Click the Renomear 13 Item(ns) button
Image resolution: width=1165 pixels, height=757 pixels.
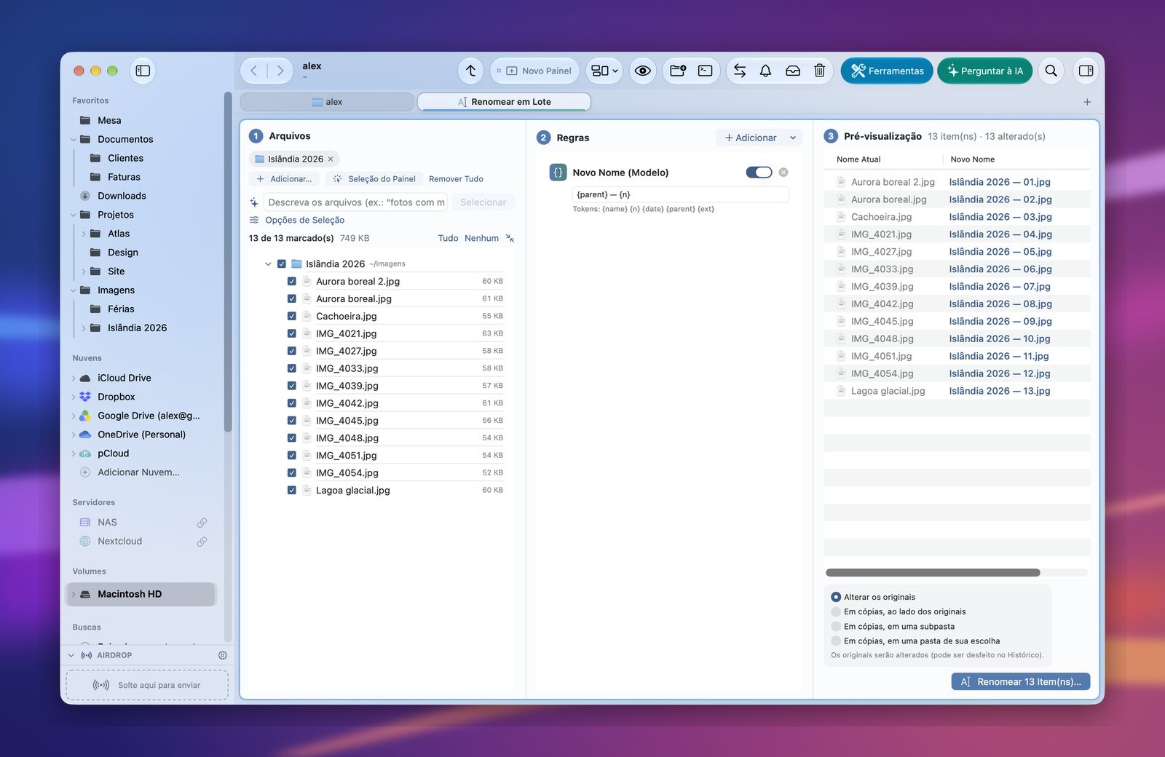[1020, 682]
